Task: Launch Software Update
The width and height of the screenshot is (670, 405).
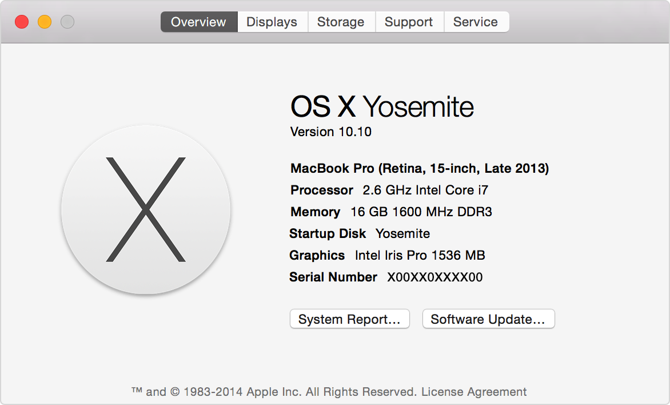Action: (488, 319)
